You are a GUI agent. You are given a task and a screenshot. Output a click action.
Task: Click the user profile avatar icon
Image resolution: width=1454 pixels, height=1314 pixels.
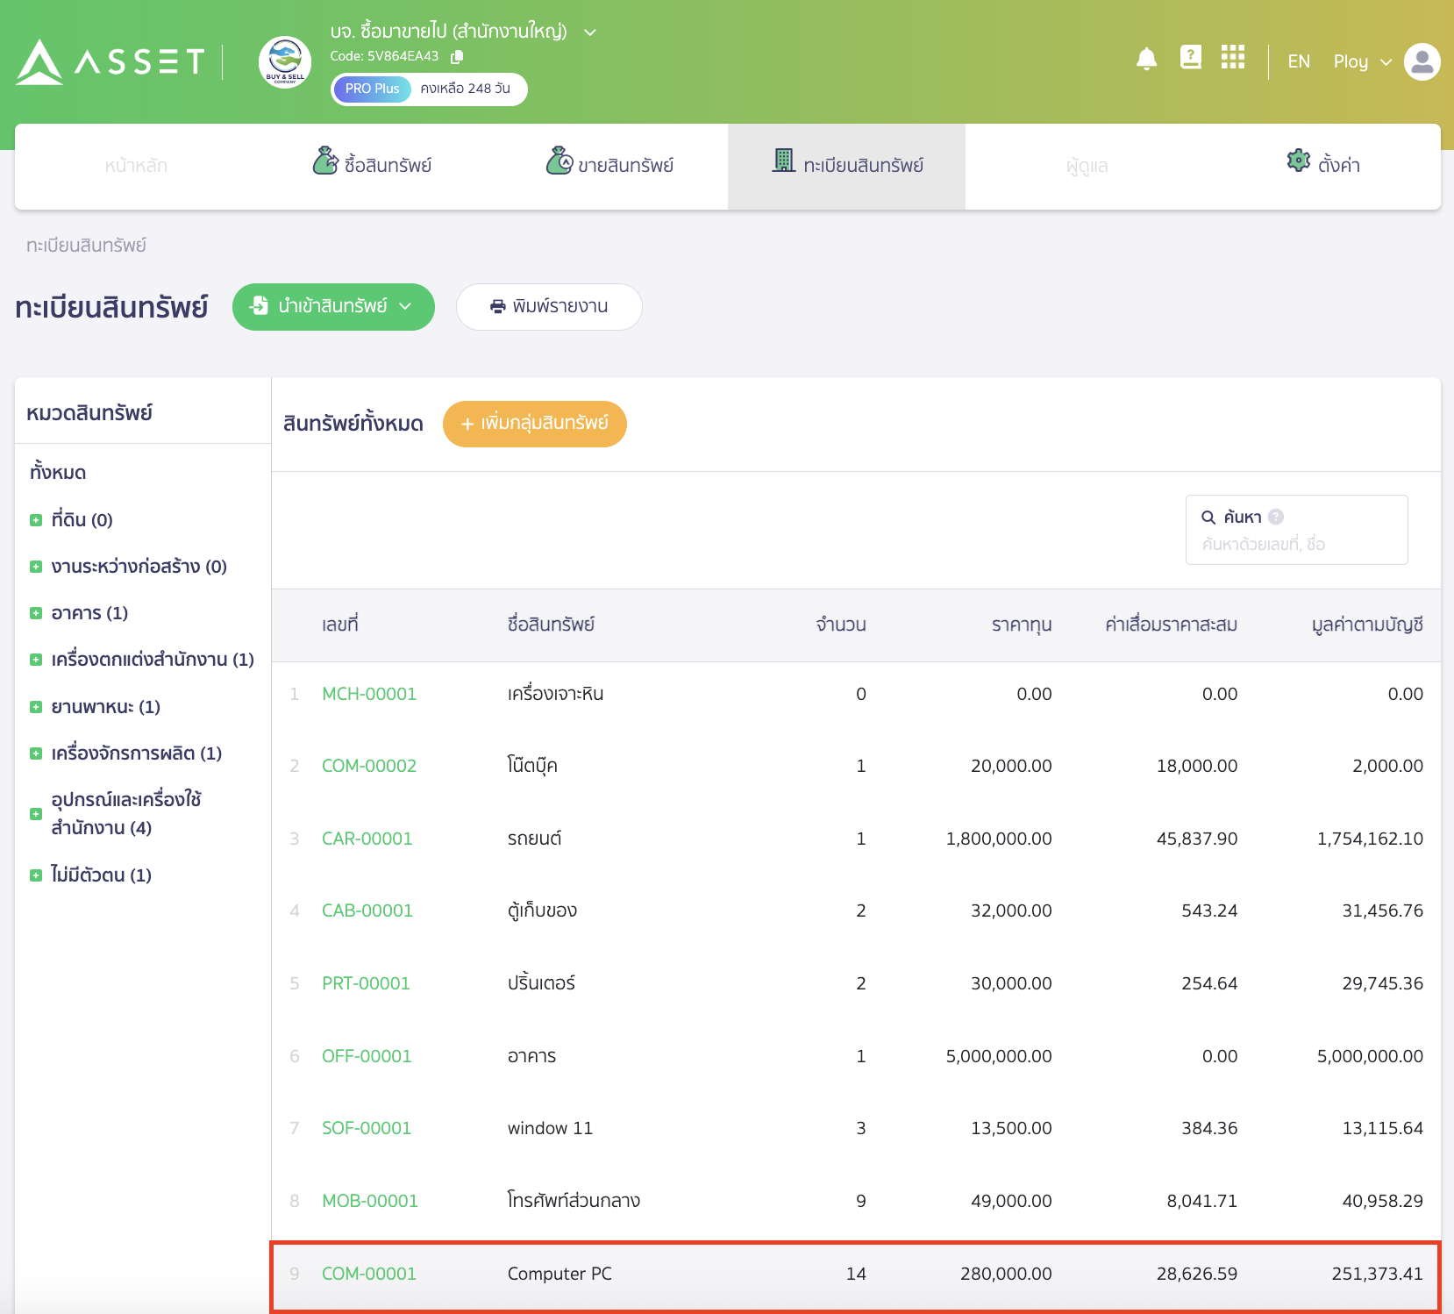click(1422, 61)
